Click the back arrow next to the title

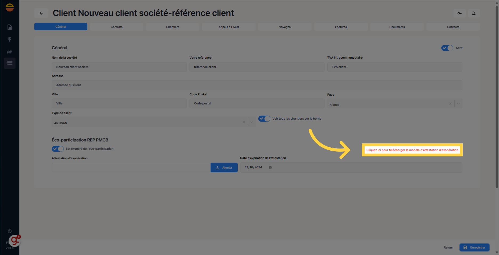41,13
